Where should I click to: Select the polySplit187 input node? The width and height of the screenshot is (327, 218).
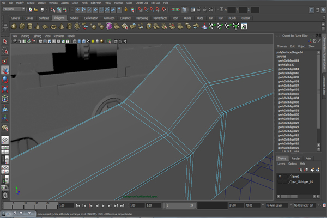click(x=286, y=65)
